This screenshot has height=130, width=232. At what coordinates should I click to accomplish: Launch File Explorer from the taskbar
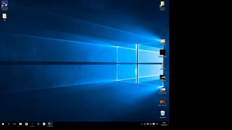point(20,124)
